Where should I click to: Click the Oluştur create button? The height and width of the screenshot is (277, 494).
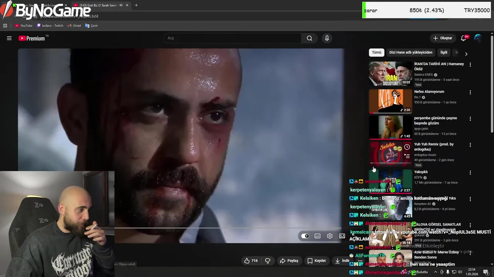442,38
